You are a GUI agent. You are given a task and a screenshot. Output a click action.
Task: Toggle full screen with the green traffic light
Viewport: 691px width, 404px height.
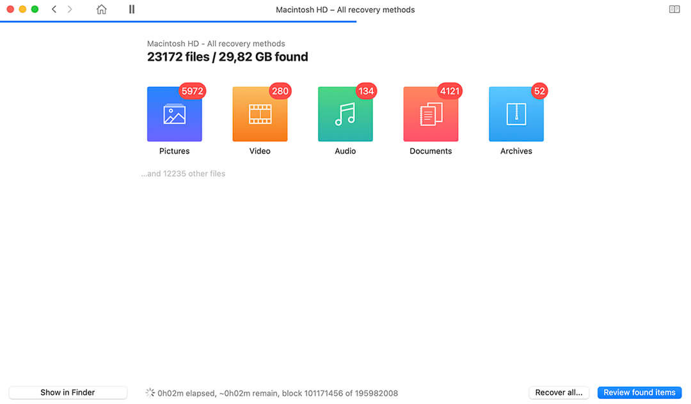tap(35, 10)
